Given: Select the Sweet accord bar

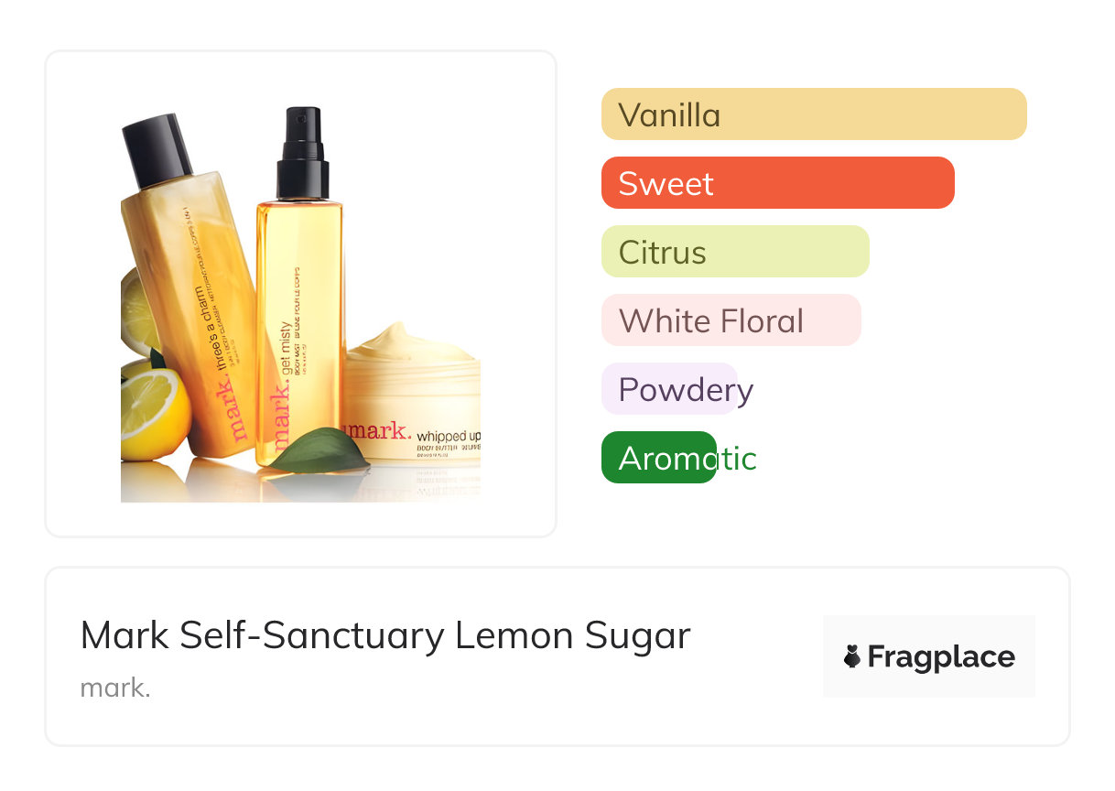Looking at the screenshot, I should (777, 183).
